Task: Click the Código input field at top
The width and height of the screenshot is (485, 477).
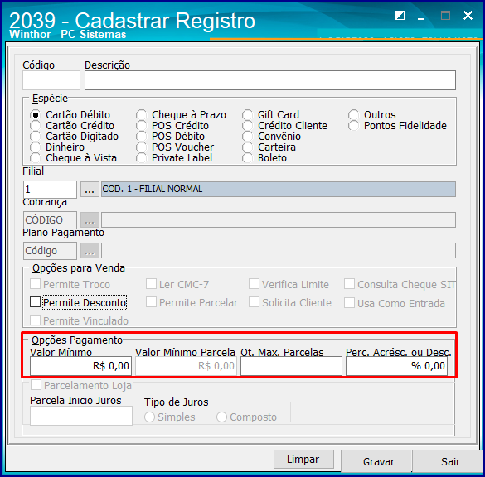Action: pos(51,80)
